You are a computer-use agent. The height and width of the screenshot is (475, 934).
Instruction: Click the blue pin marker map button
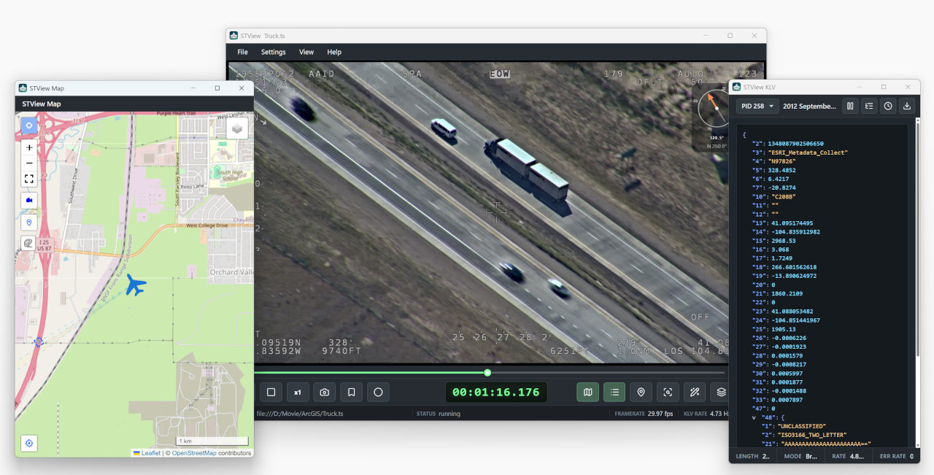[x=29, y=222]
